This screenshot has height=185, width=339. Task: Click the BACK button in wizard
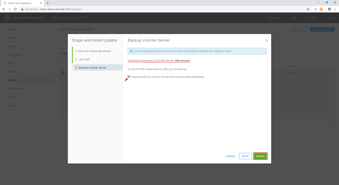245,156
